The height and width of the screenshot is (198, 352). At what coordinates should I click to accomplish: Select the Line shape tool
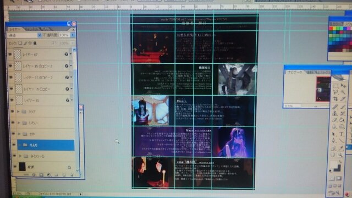coord(342,141)
